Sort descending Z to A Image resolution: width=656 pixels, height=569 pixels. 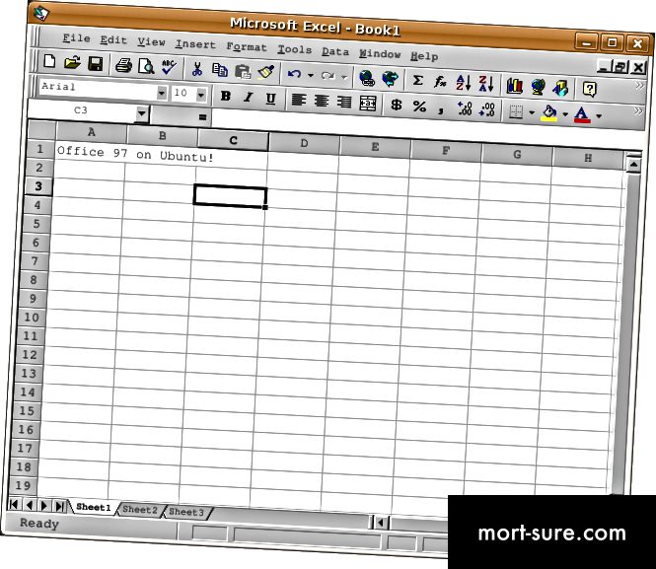485,84
